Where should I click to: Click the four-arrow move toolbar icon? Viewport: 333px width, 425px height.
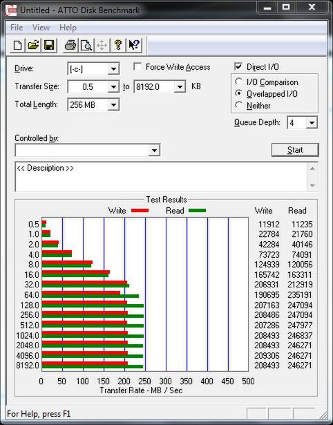(102, 45)
